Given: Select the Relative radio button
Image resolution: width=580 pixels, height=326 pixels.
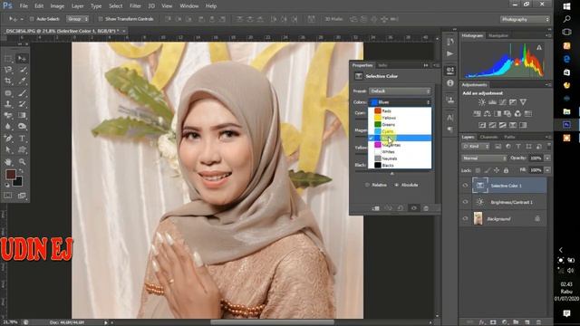Looking at the screenshot, I should click(x=367, y=185).
